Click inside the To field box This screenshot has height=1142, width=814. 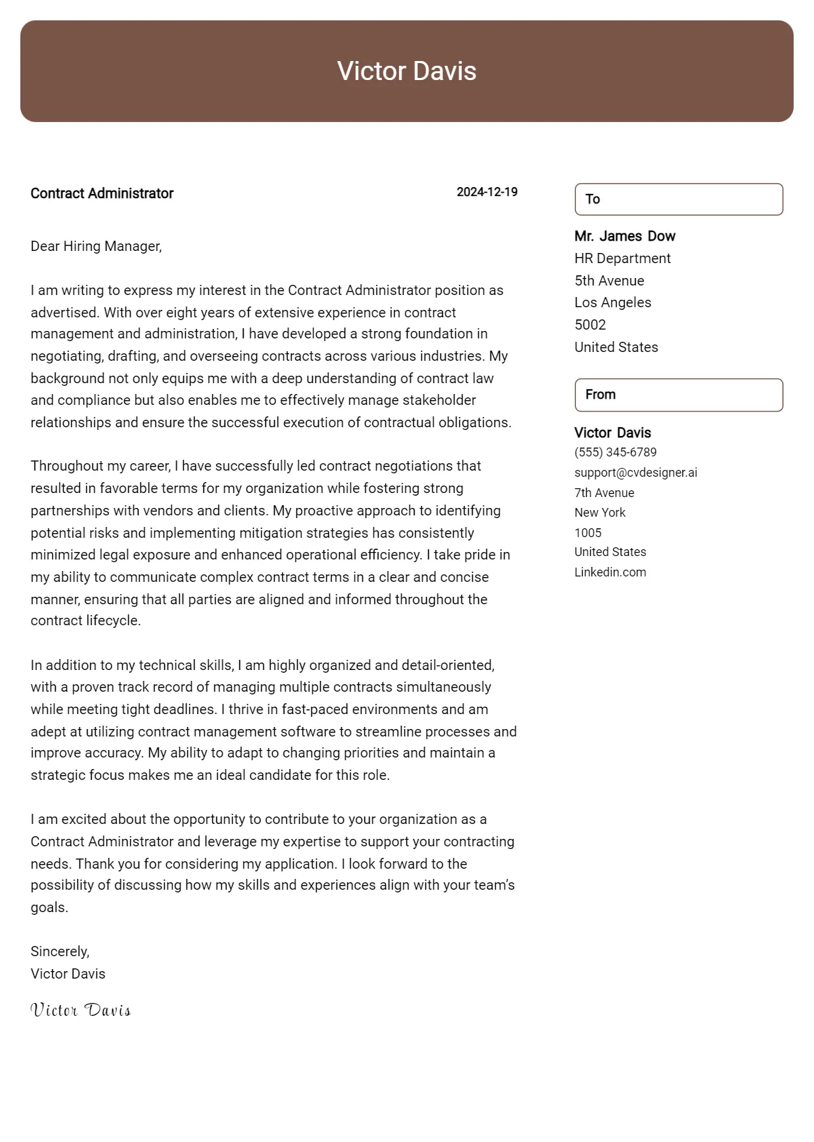pos(678,199)
